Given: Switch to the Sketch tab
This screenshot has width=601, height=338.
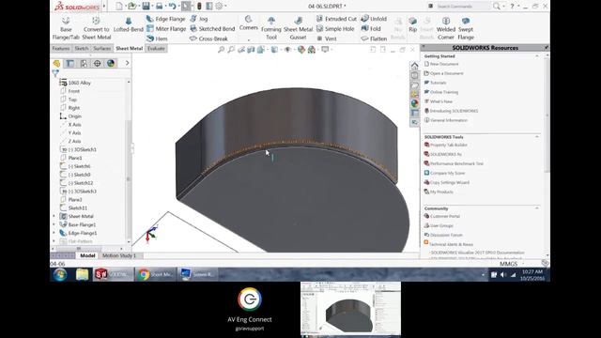Looking at the screenshot, I should pyautogui.click(x=82, y=48).
